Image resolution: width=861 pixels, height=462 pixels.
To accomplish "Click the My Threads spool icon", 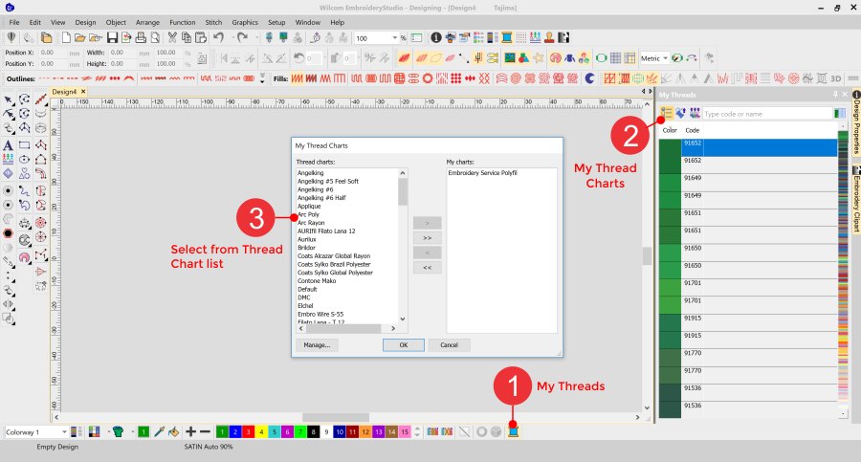I will coord(513,432).
